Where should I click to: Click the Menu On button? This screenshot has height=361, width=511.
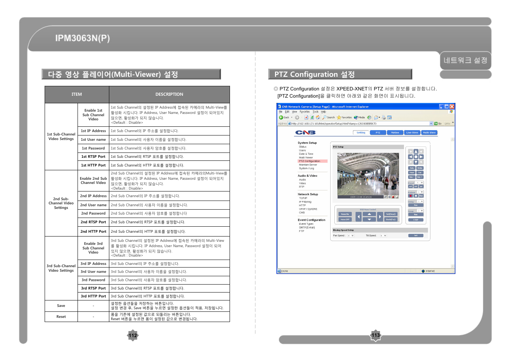345,214
